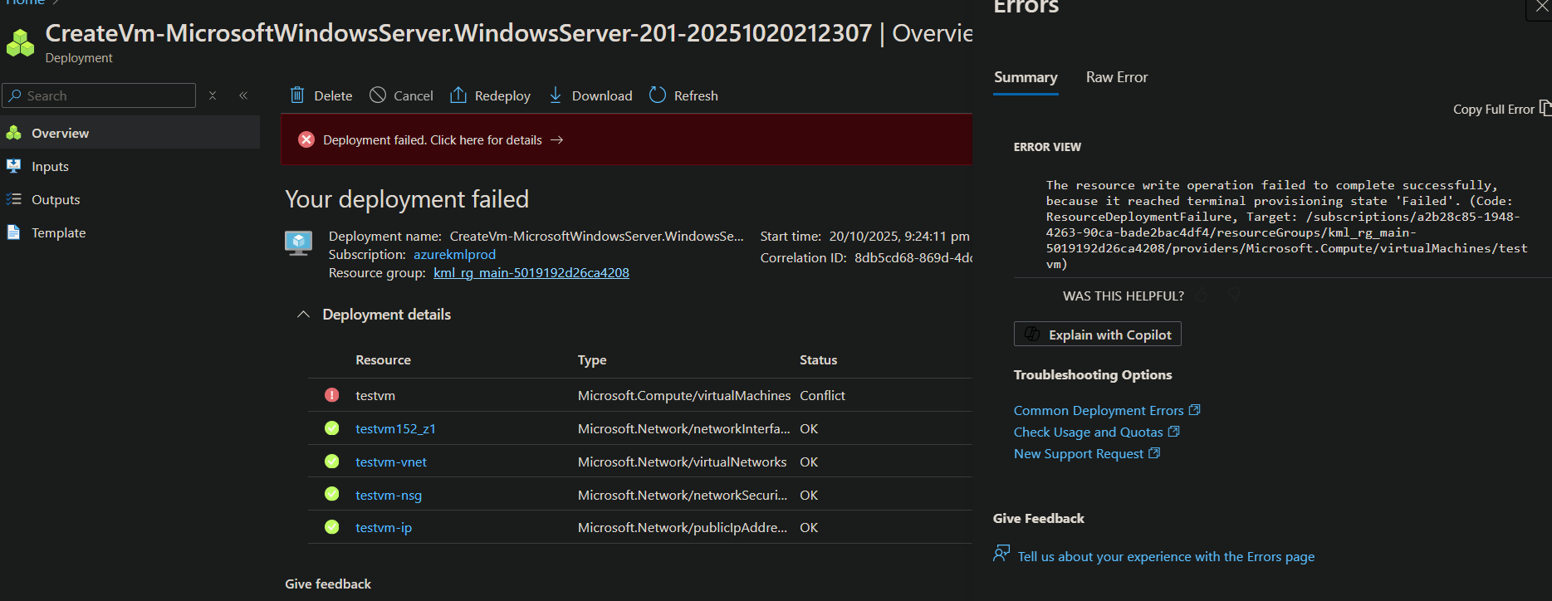Clear the sidebar search with X icon

point(213,95)
